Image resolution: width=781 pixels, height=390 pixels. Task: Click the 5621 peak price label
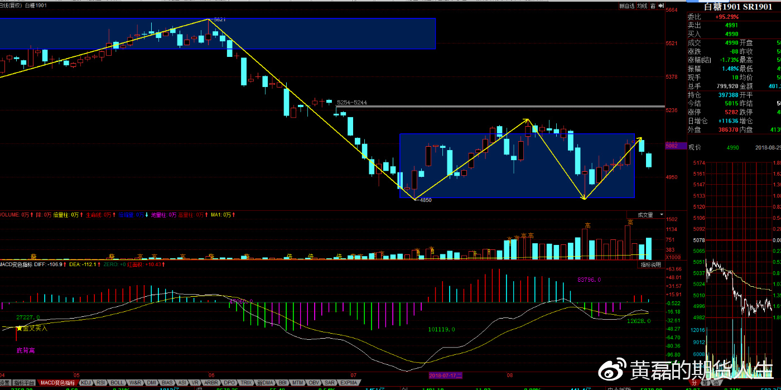tap(220, 20)
